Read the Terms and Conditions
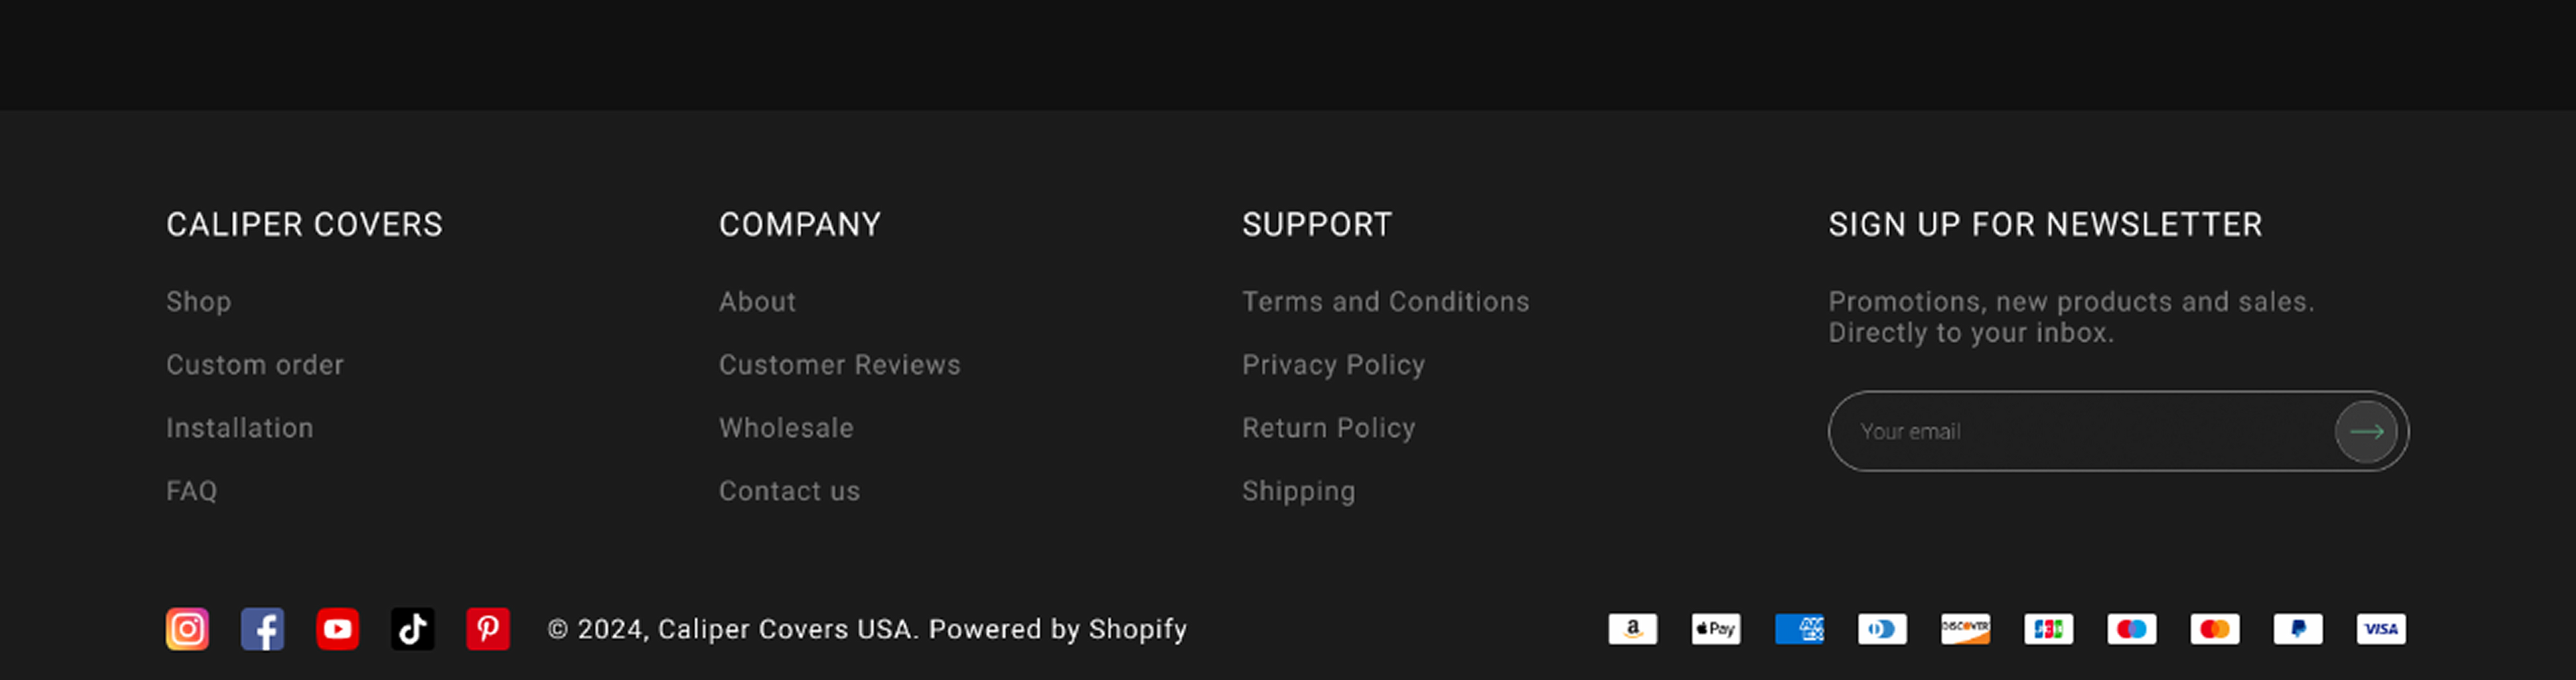Screen dimensions: 2576x680 pyautogui.click(x=1385, y=302)
